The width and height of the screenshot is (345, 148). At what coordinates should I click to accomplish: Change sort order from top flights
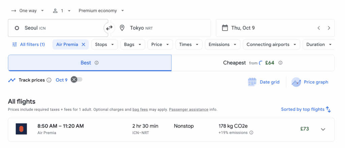coord(306,109)
